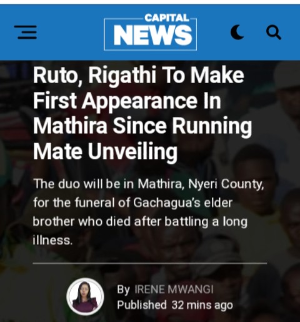Click "Gachagua's elder" text in summary
This screenshot has width=300, height=322.
pyautogui.click(x=182, y=203)
